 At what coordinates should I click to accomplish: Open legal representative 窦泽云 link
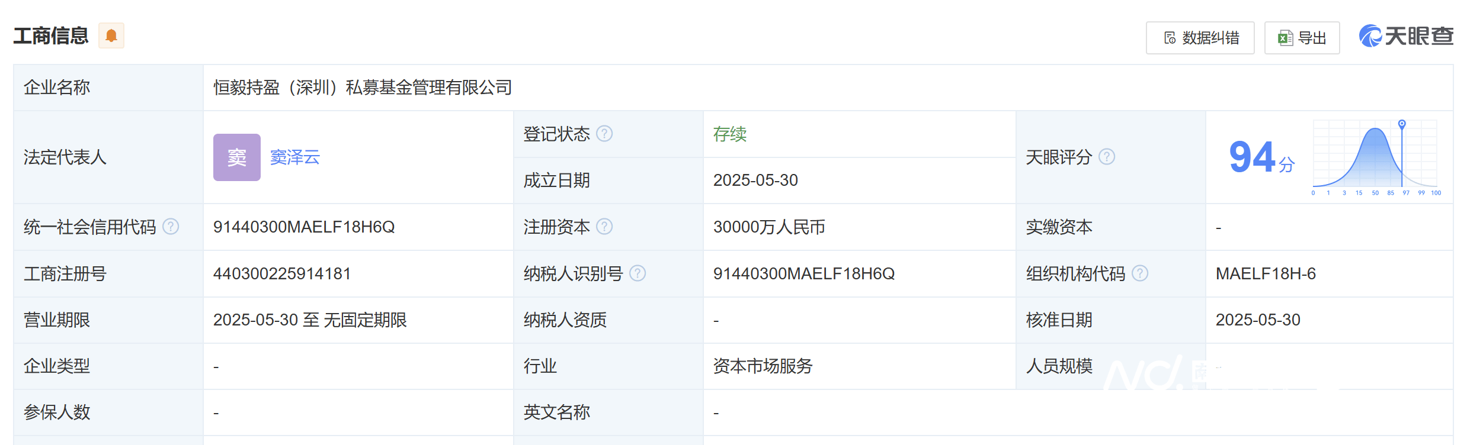coord(295,157)
